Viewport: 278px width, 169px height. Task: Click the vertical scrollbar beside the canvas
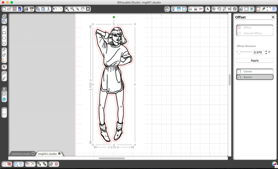pos(230,80)
